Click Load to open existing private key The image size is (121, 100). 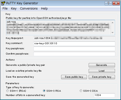pos(102,71)
